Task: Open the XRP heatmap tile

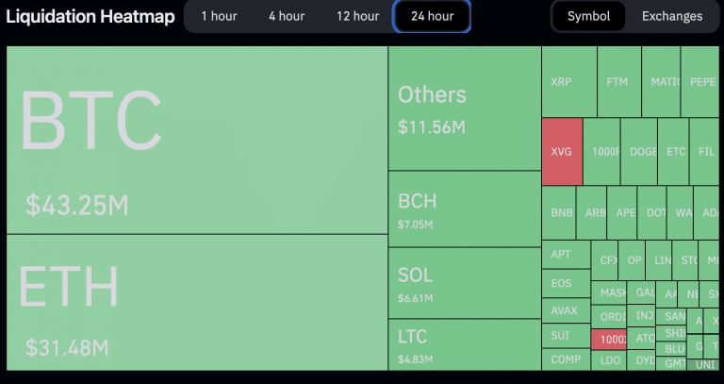Action: pos(568,82)
